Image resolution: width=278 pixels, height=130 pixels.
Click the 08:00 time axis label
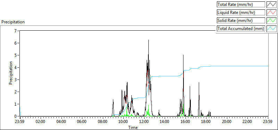pyautogui.click(x=103, y=122)
